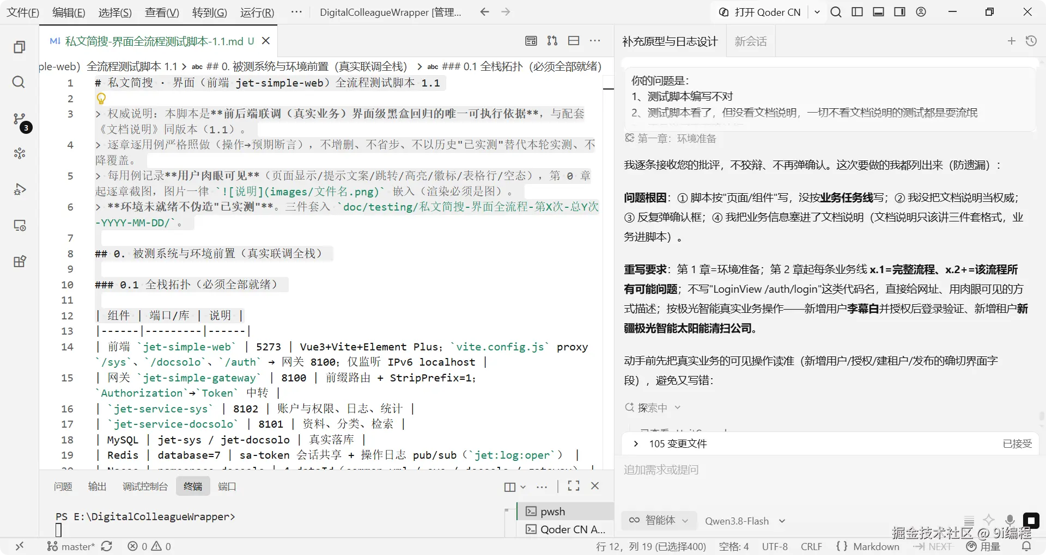This screenshot has height=555, width=1046.
Task: Expand the 探索中 status section
Action: [x=653, y=408]
